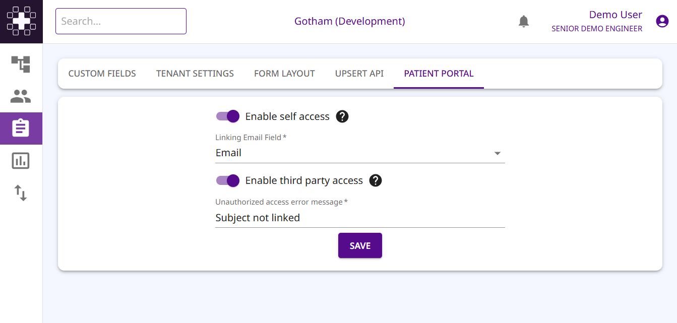Click the Enable self access label

(287, 116)
